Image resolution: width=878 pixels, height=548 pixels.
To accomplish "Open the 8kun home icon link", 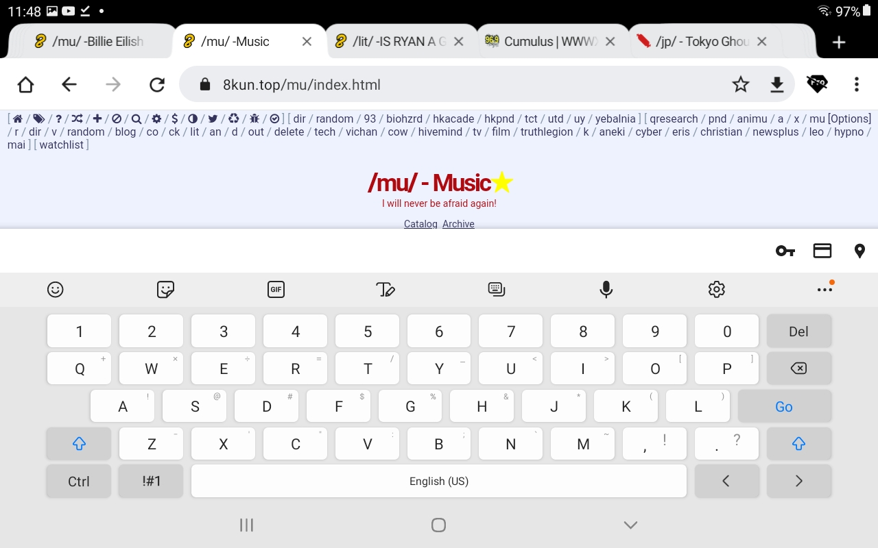I will pos(18,119).
